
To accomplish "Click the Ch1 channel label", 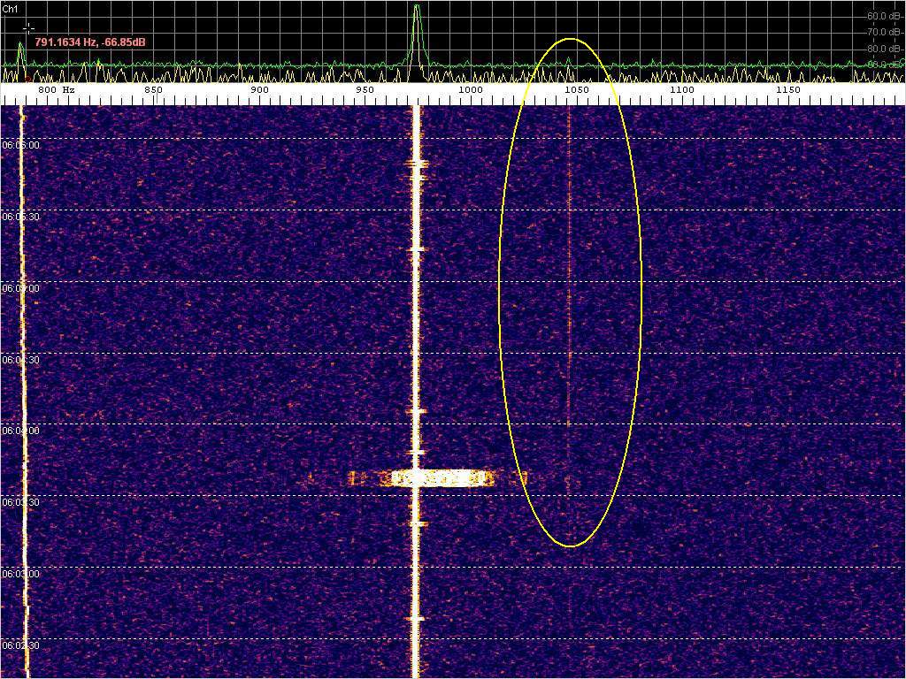I will click(10, 8).
